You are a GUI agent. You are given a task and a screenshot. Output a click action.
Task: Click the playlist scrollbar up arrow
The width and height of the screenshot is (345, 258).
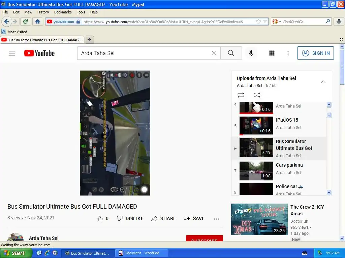click(x=329, y=105)
